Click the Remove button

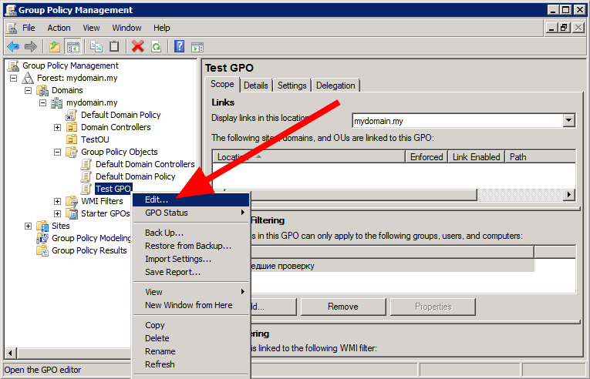[342, 307]
